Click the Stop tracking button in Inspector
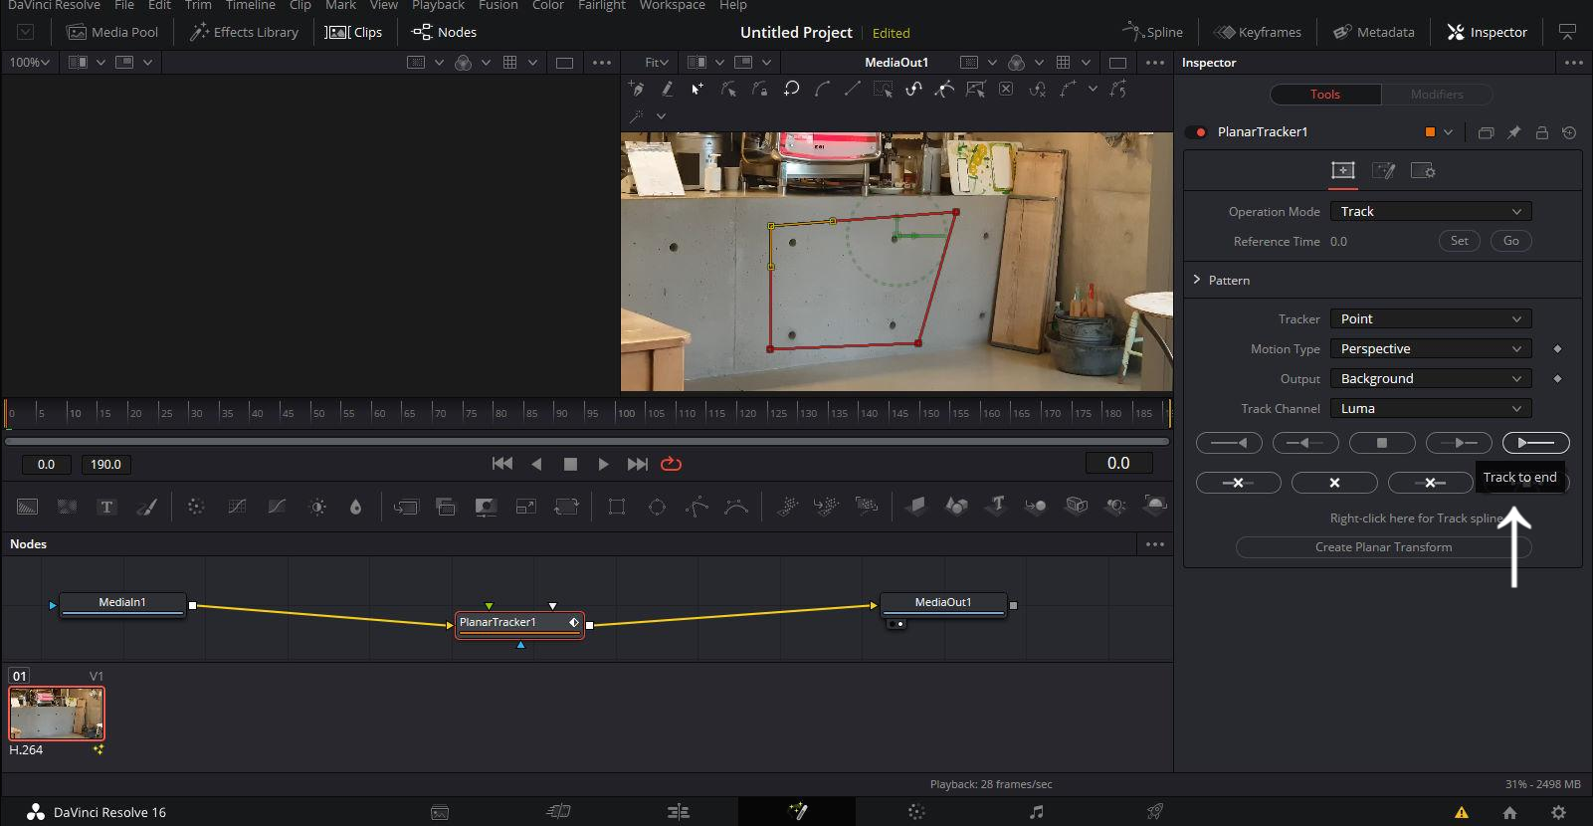 point(1381,443)
